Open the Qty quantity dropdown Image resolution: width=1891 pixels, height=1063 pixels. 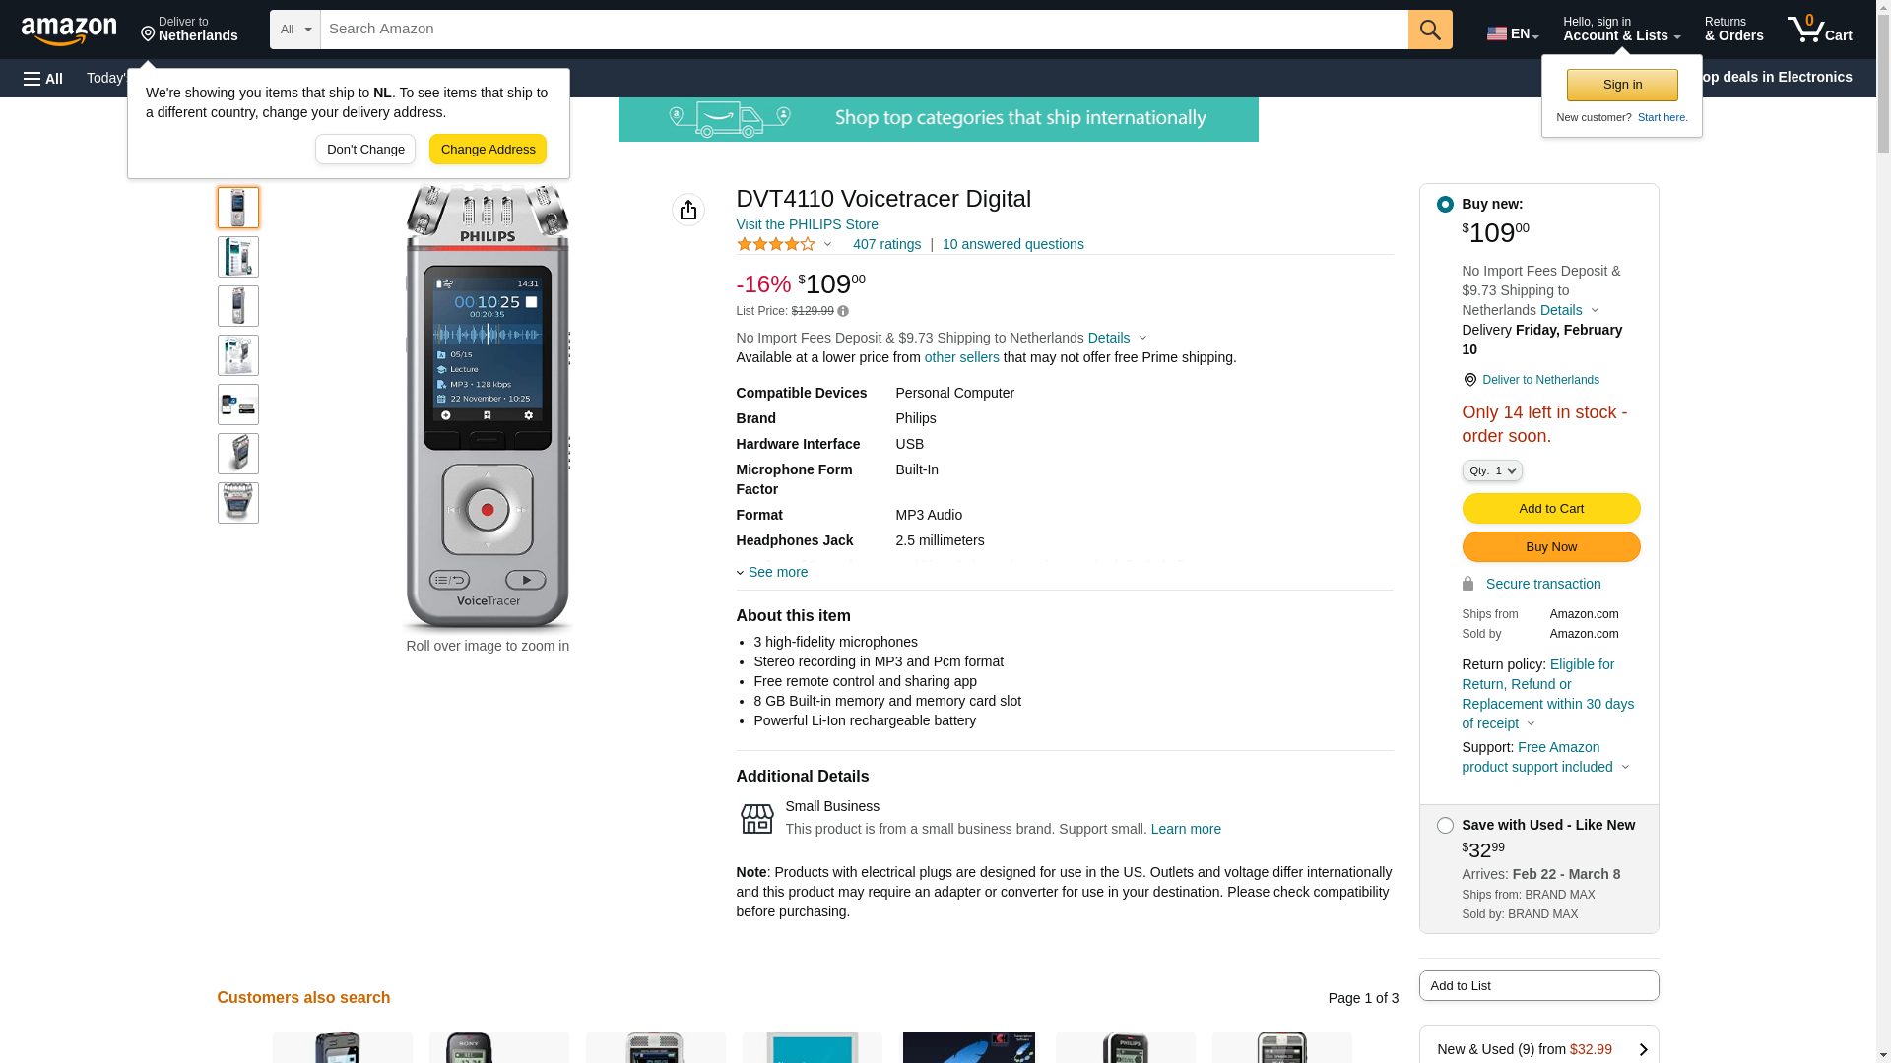coord(1491,471)
